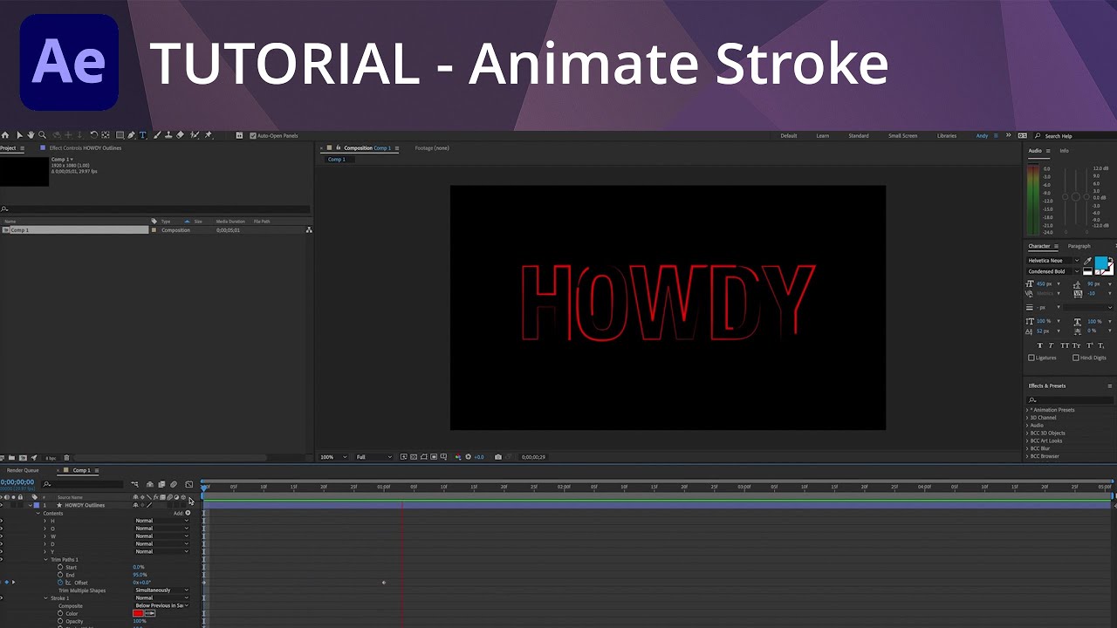Image resolution: width=1117 pixels, height=628 pixels.
Task: Toggle the Start property stopwatch
Action: [x=60, y=567]
